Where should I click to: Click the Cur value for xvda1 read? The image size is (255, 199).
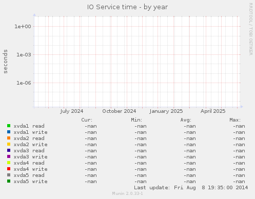[x=91, y=126]
